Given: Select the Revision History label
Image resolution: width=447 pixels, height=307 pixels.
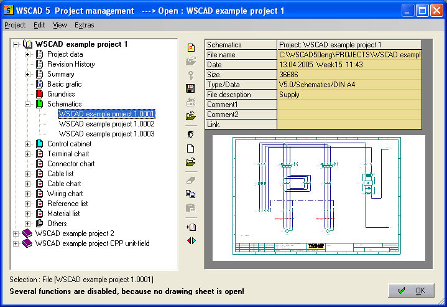Looking at the screenshot, I should pyautogui.click(x=71, y=64).
